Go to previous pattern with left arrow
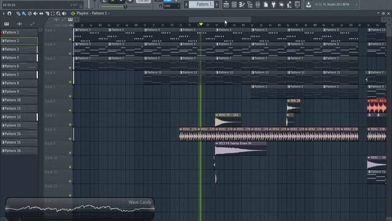This screenshot has width=392, height=221. click(186, 4)
